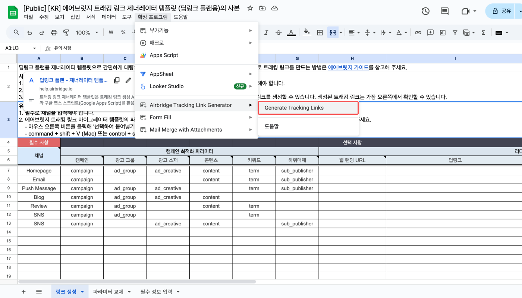Open the 파일 menu

tap(28, 17)
